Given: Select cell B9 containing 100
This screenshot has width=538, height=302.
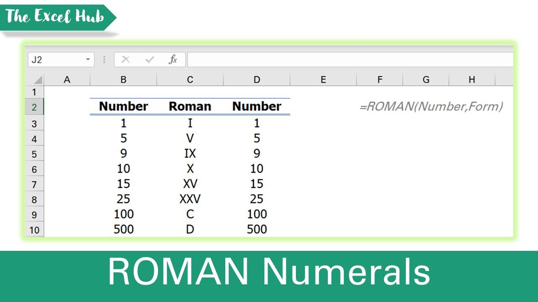Looking at the screenshot, I should [x=123, y=214].
